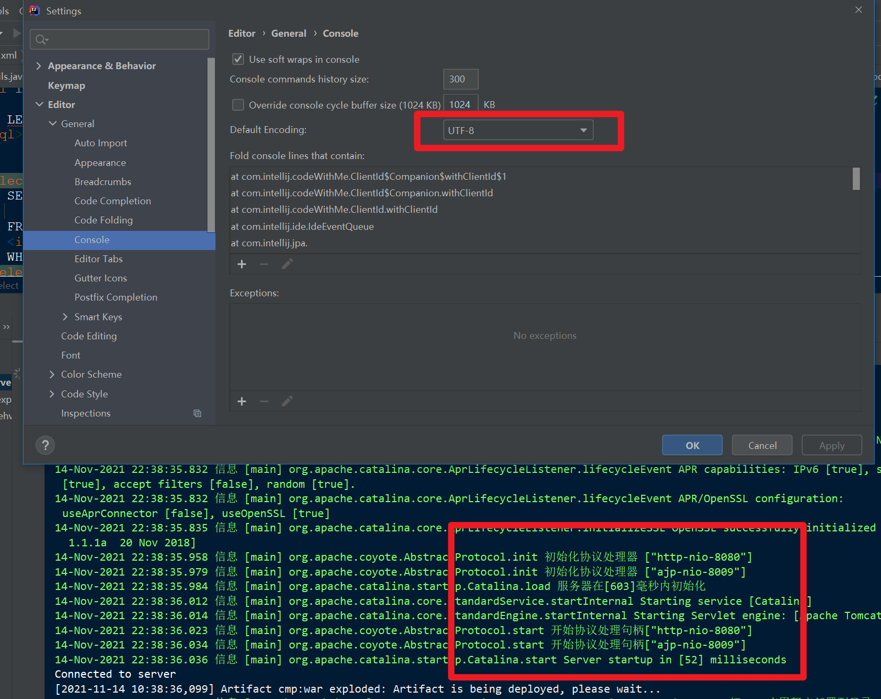Screen dimensions: 881x699
Task: Click Console commands history size field
Action: point(461,79)
